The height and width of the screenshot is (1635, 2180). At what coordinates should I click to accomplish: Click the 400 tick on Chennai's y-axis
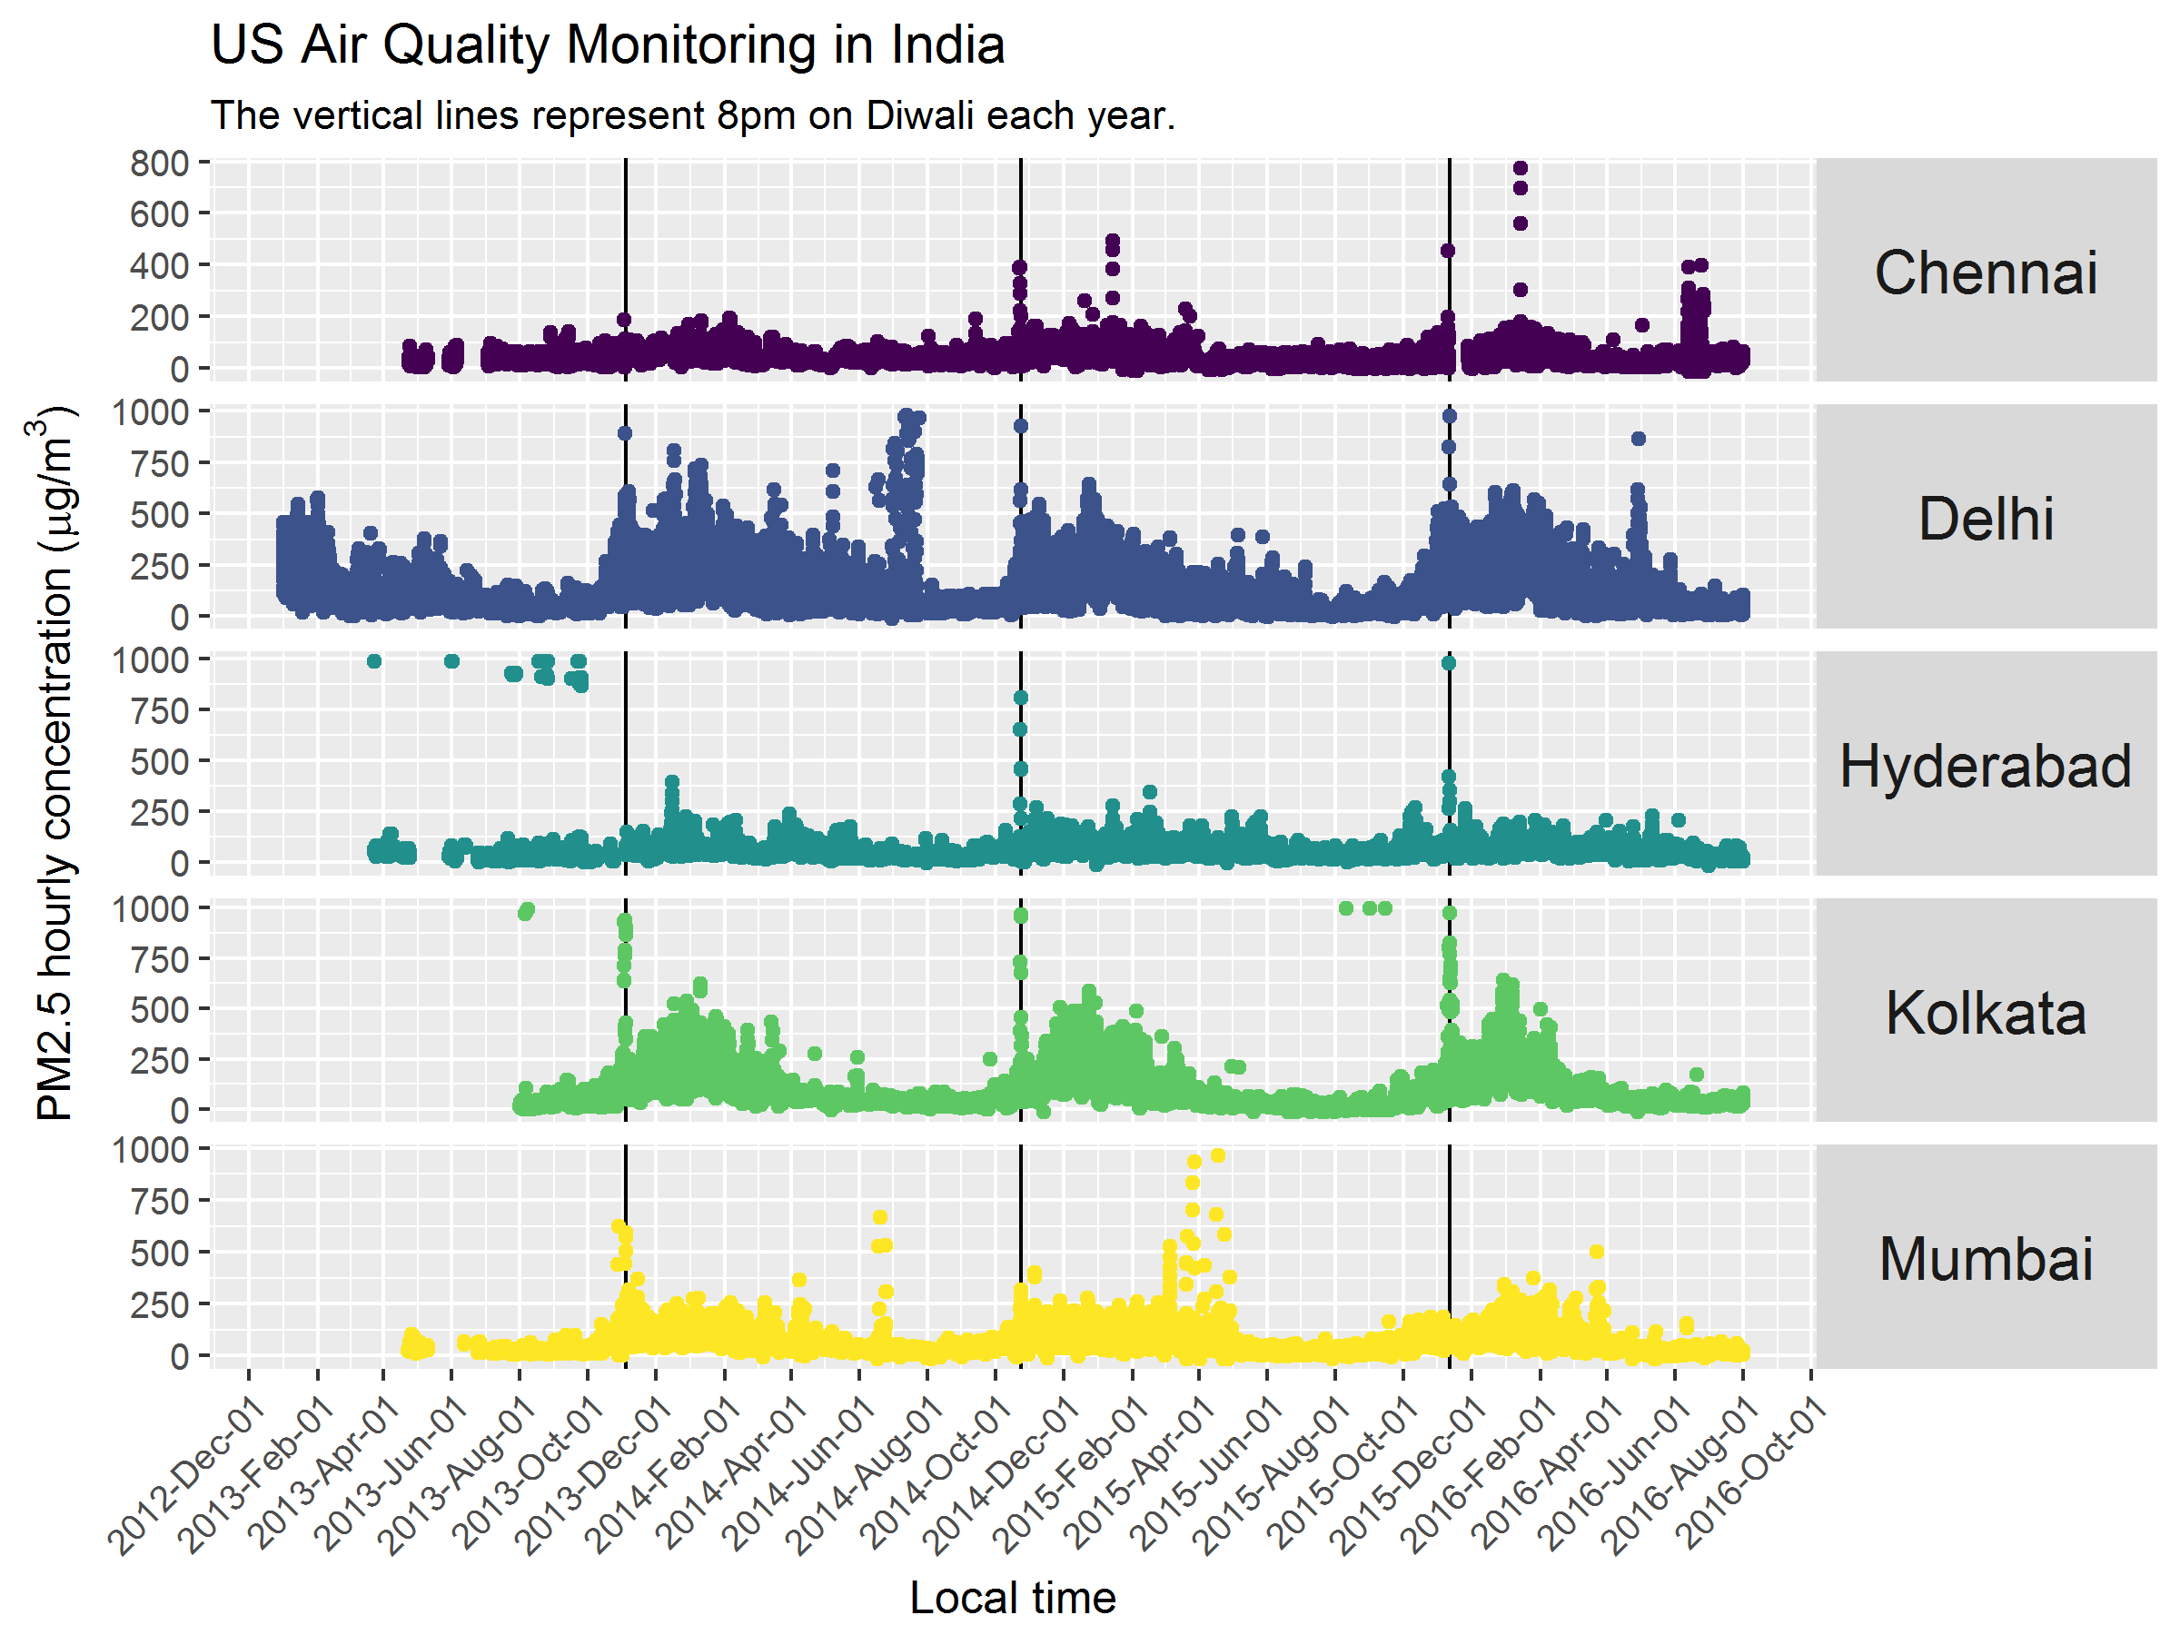click(x=160, y=265)
